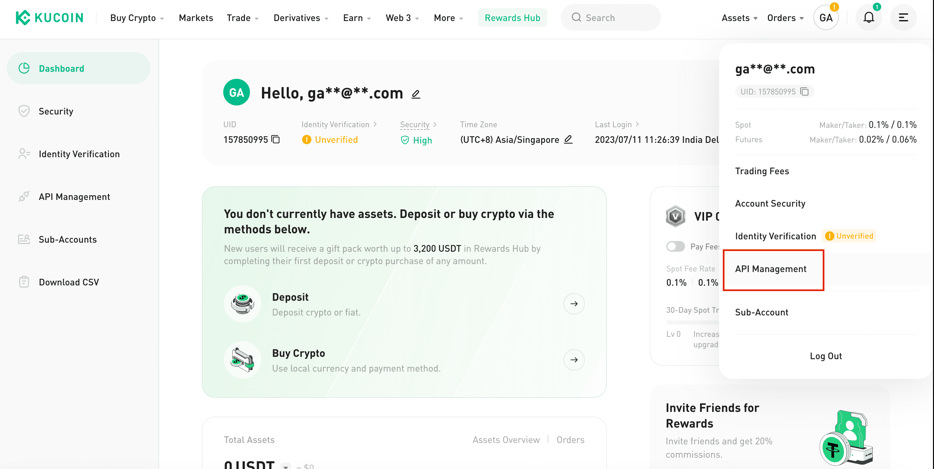Click the search magnifier icon
934x469 pixels.
576,17
